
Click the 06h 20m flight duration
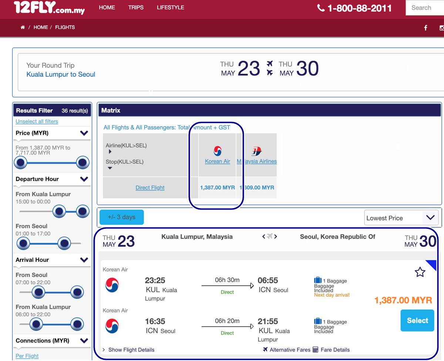[x=227, y=321]
